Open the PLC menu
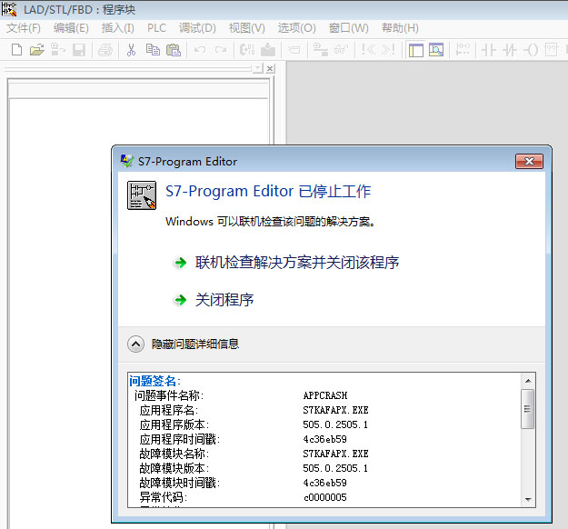568x529 pixels. (156, 28)
